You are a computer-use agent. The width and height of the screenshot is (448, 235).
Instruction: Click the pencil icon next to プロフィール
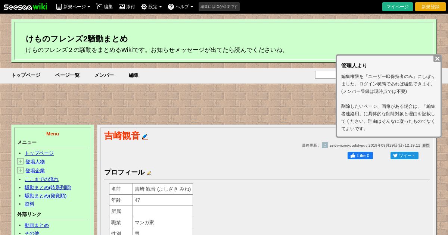(149, 173)
